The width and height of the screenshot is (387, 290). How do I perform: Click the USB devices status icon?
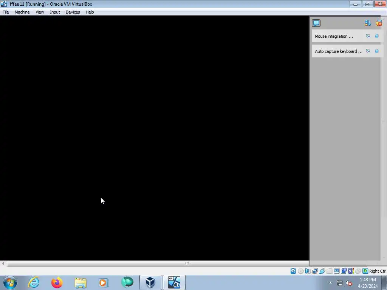pyautogui.click(x=322, y=271)
